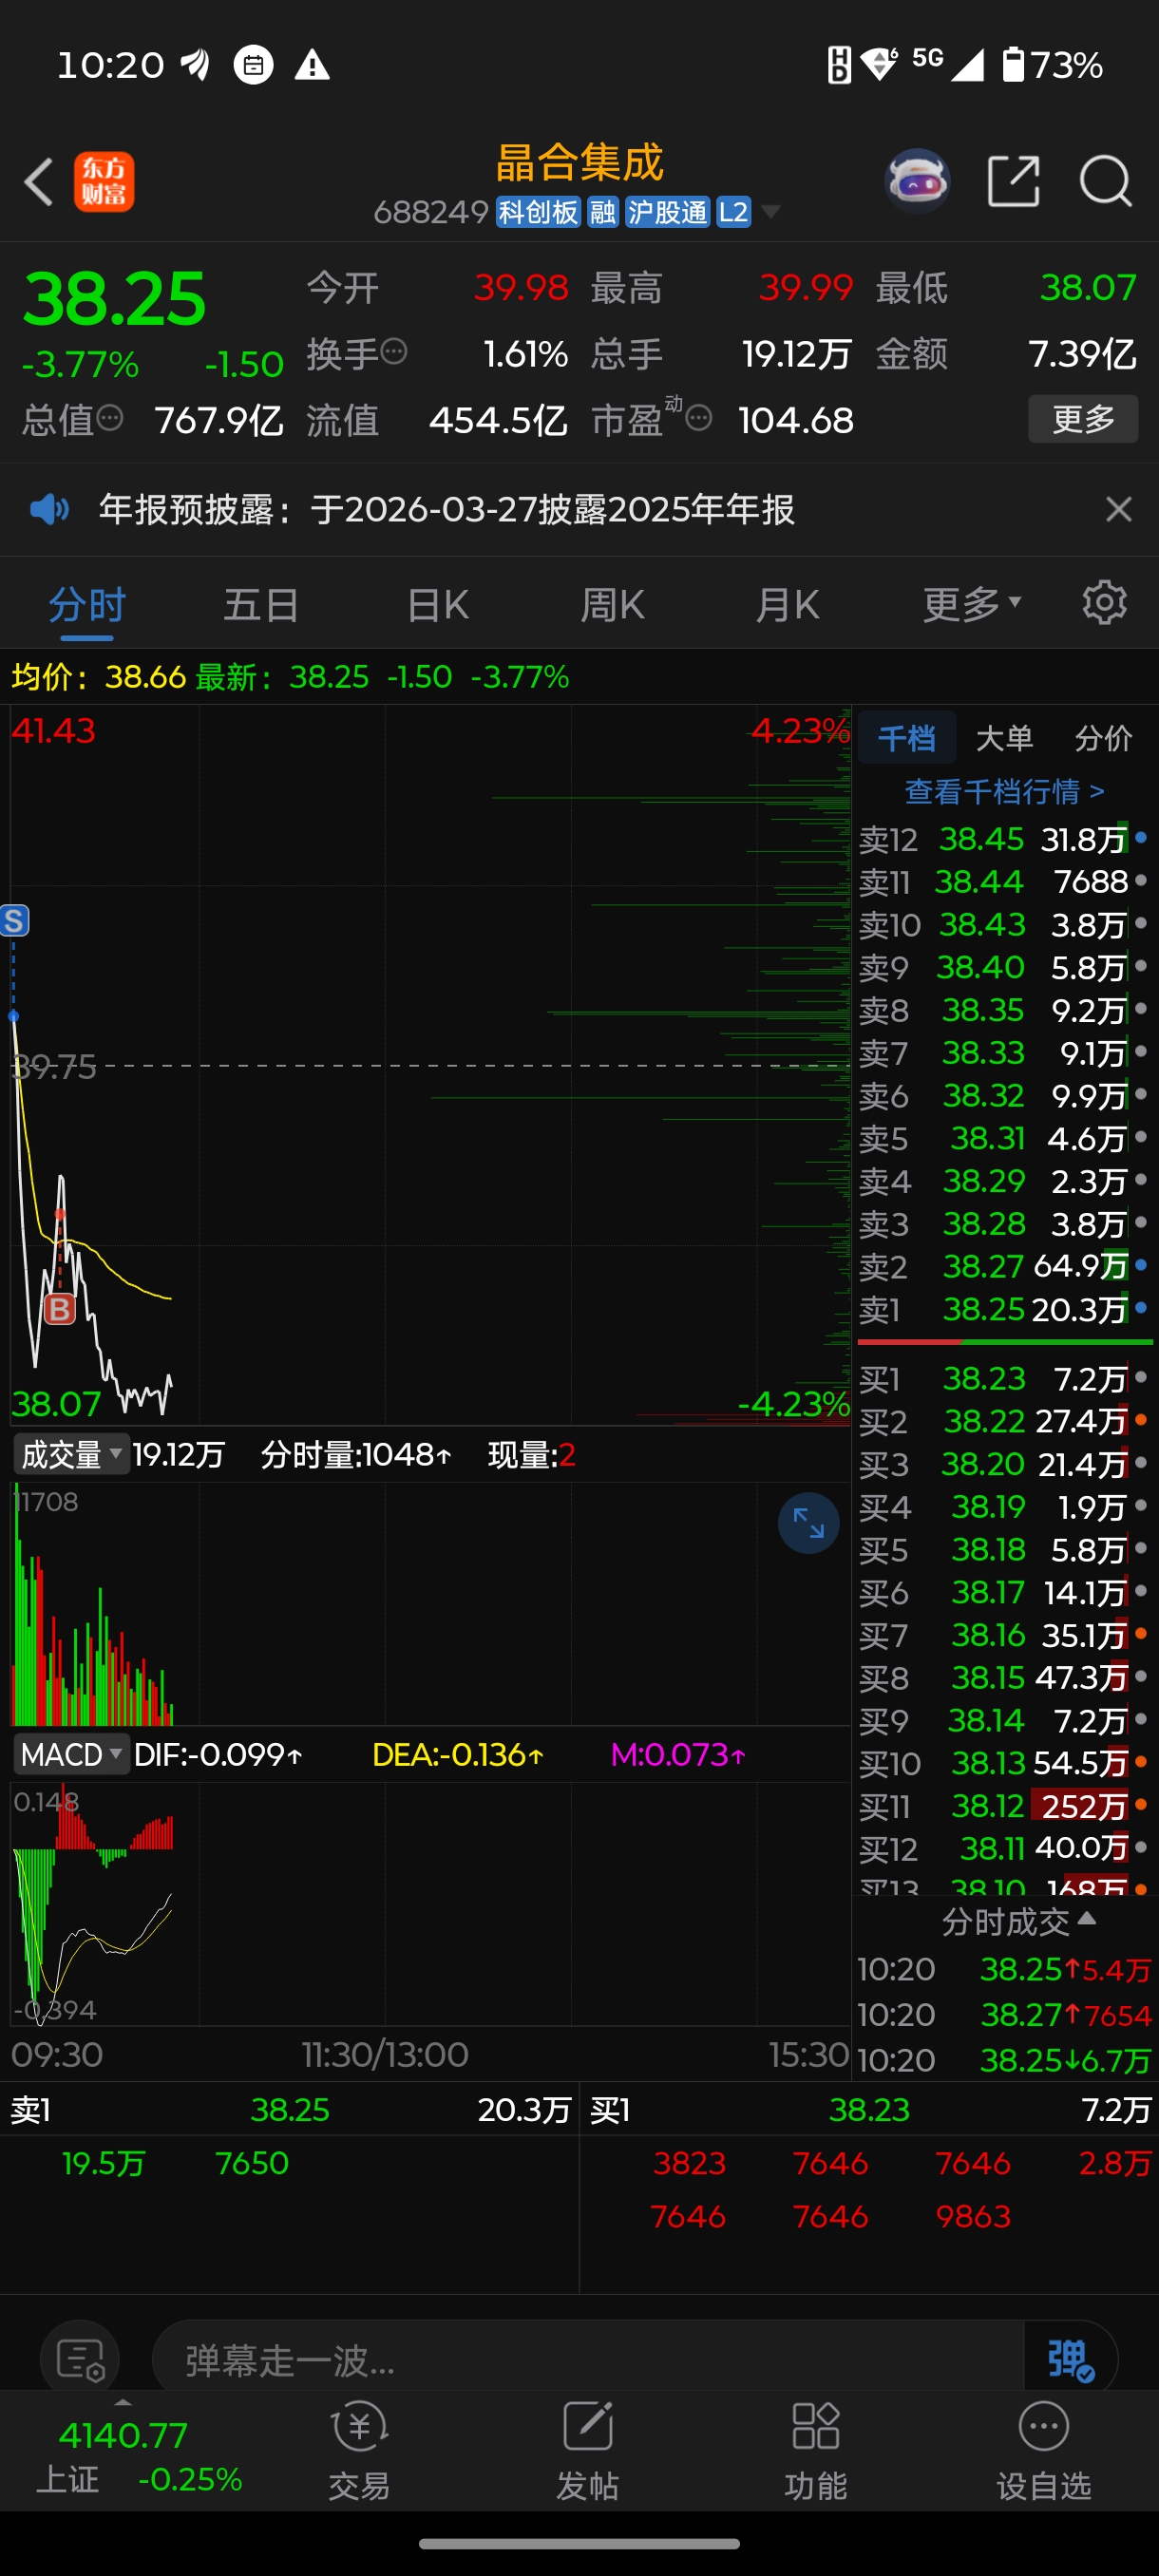Tap the 沪股通 tag
The height and width of the screenshot is (2576, 1159).
(667, 212)
